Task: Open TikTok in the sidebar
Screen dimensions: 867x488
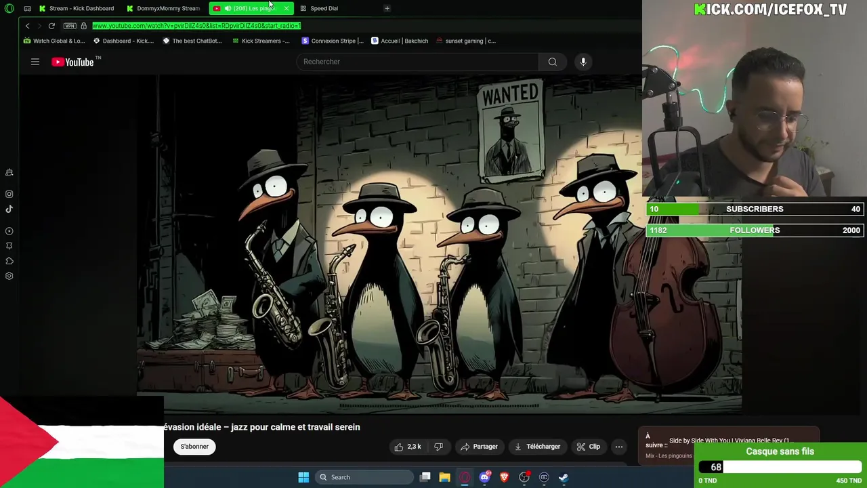Action: [x=9, y=209]
